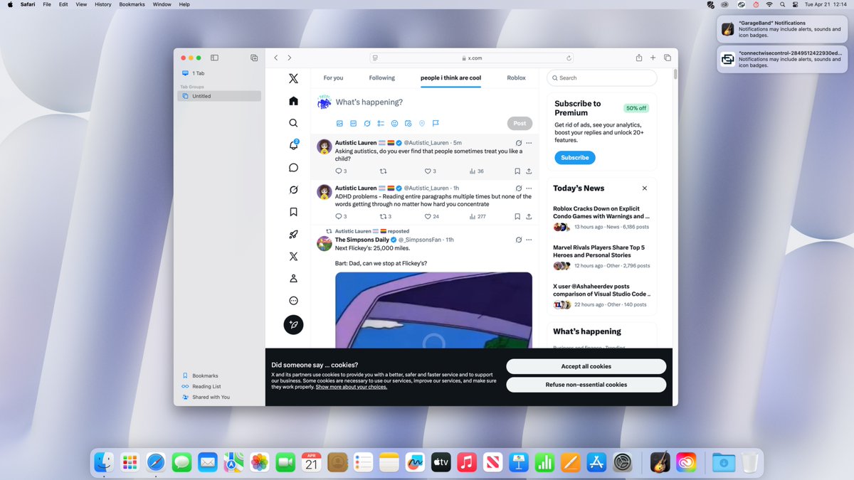Select '1 Tab' in Safari sidebar
This screenshot has height=480, width=854.
[x=219, y=73]
